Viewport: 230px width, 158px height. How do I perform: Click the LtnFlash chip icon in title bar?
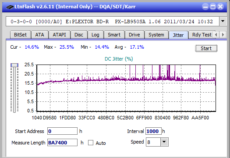pos(10,7)
